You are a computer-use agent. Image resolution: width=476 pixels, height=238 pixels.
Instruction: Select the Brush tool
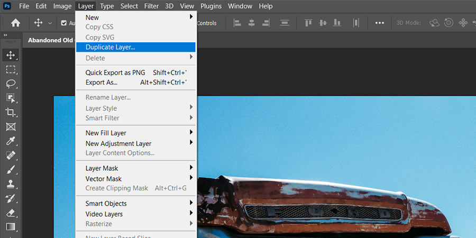click(11, 170)
